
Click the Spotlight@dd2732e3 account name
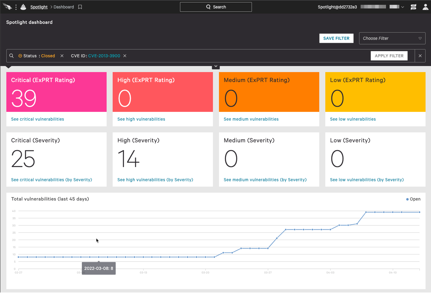[x=337, y=7]
